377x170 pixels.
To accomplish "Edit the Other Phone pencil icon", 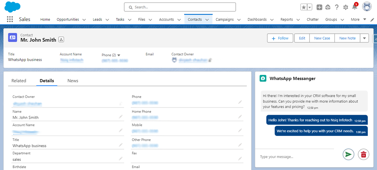I will [240, 145].
